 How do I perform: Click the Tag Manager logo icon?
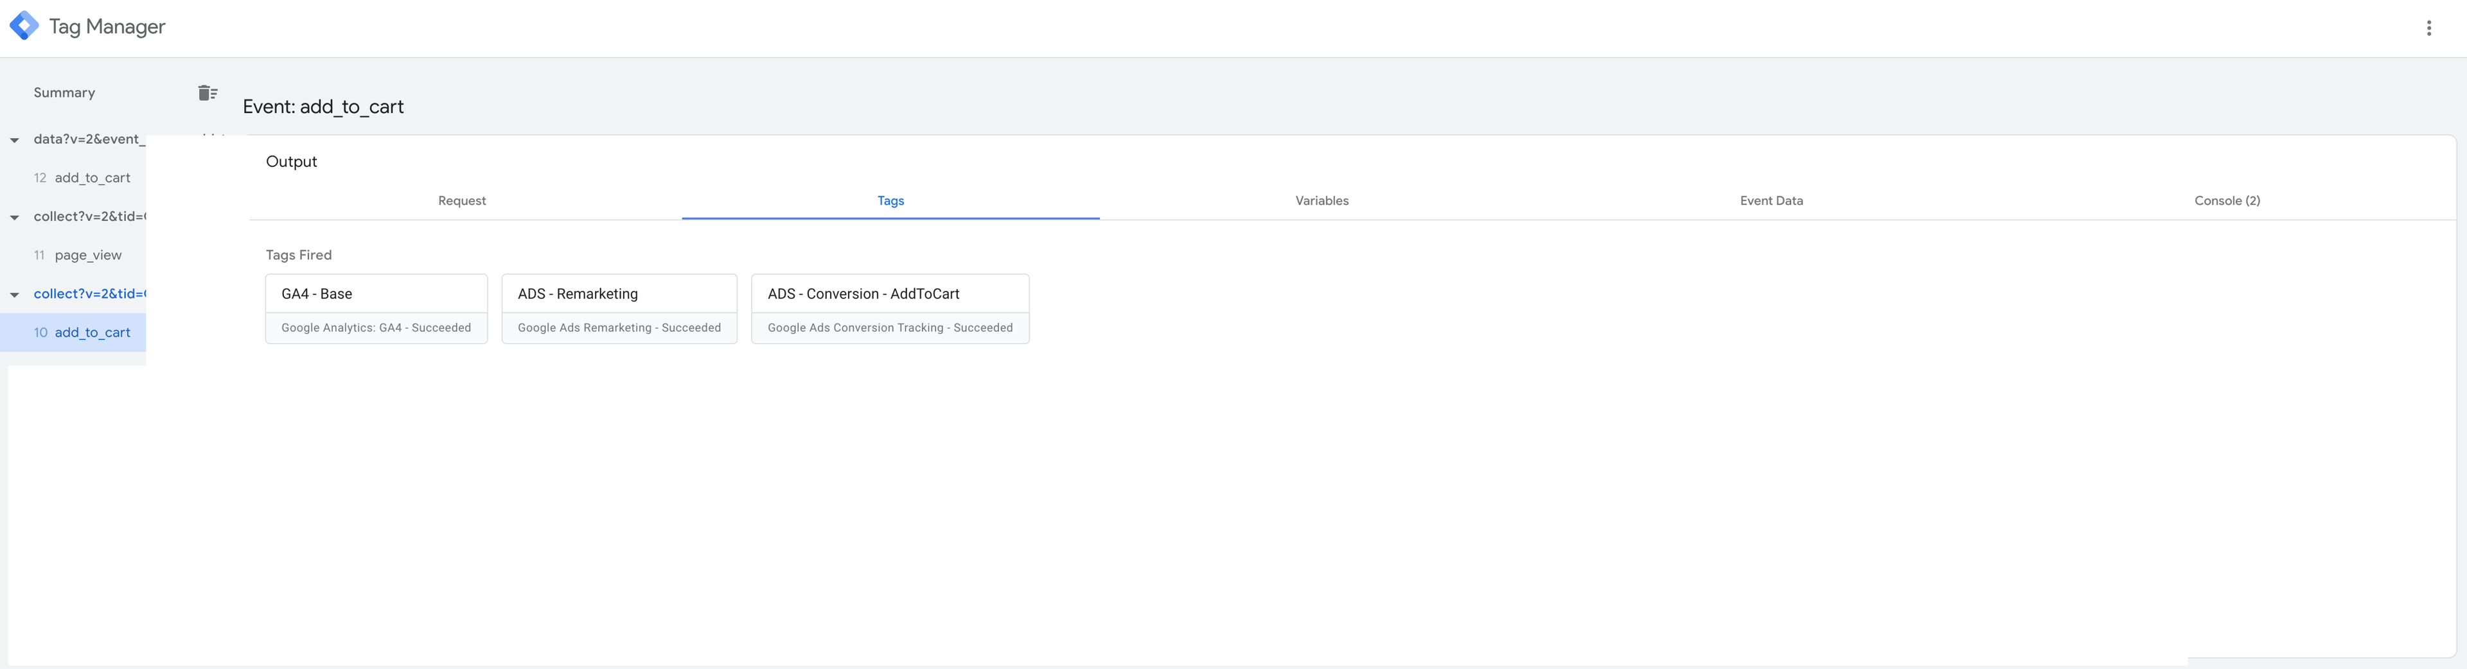[24, 26]
